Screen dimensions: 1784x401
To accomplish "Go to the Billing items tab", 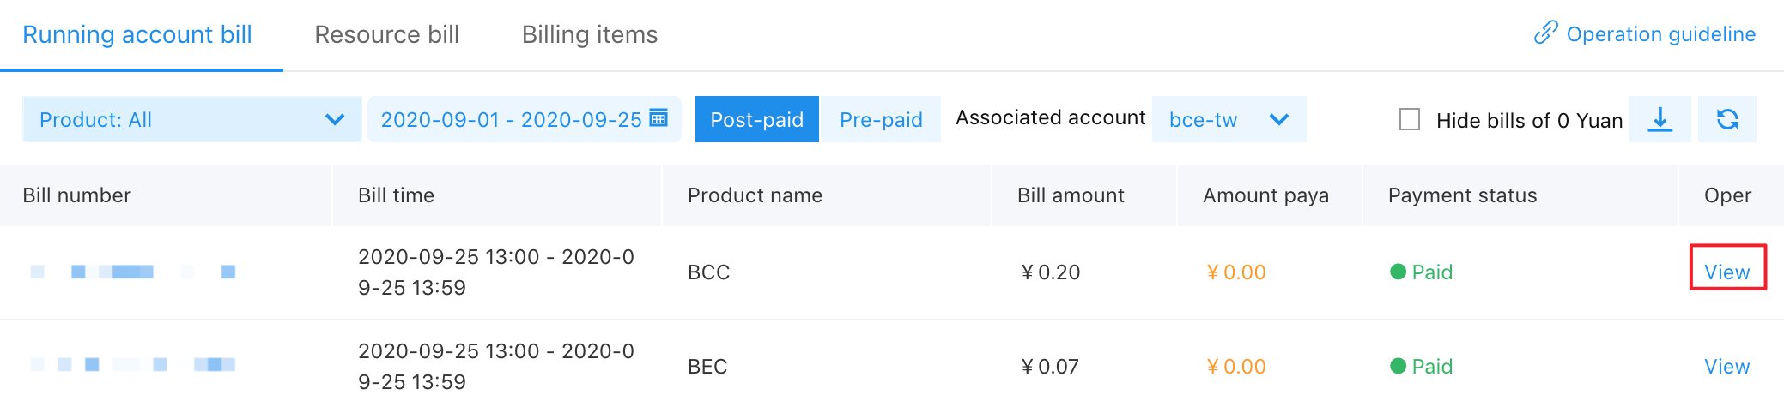I will 590,34.
